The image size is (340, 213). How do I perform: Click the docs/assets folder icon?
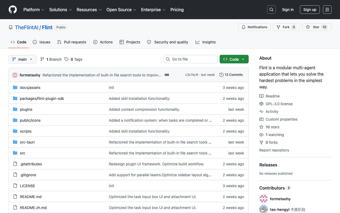[15, 88]
